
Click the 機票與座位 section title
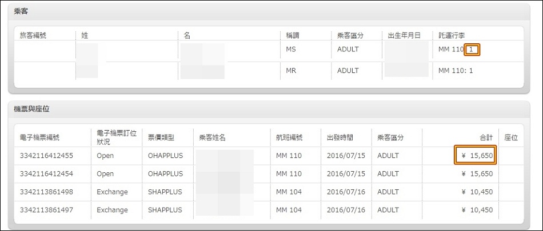pos(31,109)
